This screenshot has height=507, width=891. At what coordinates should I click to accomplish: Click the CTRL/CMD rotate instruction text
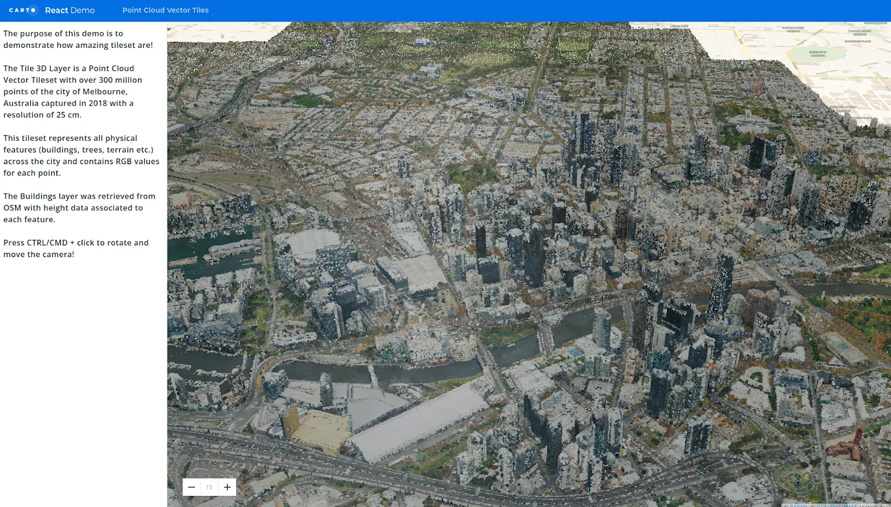click(76, 248)
